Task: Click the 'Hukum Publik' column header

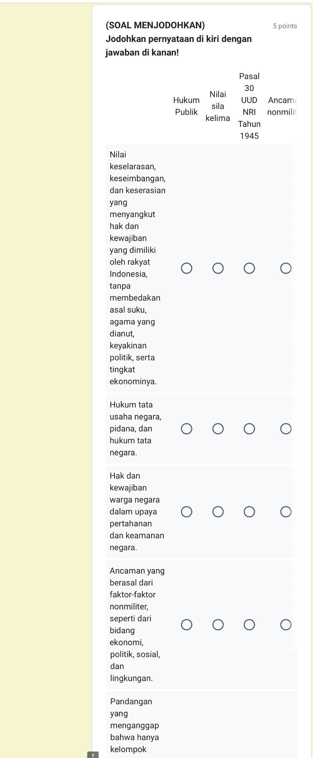Action: (186, 106)
